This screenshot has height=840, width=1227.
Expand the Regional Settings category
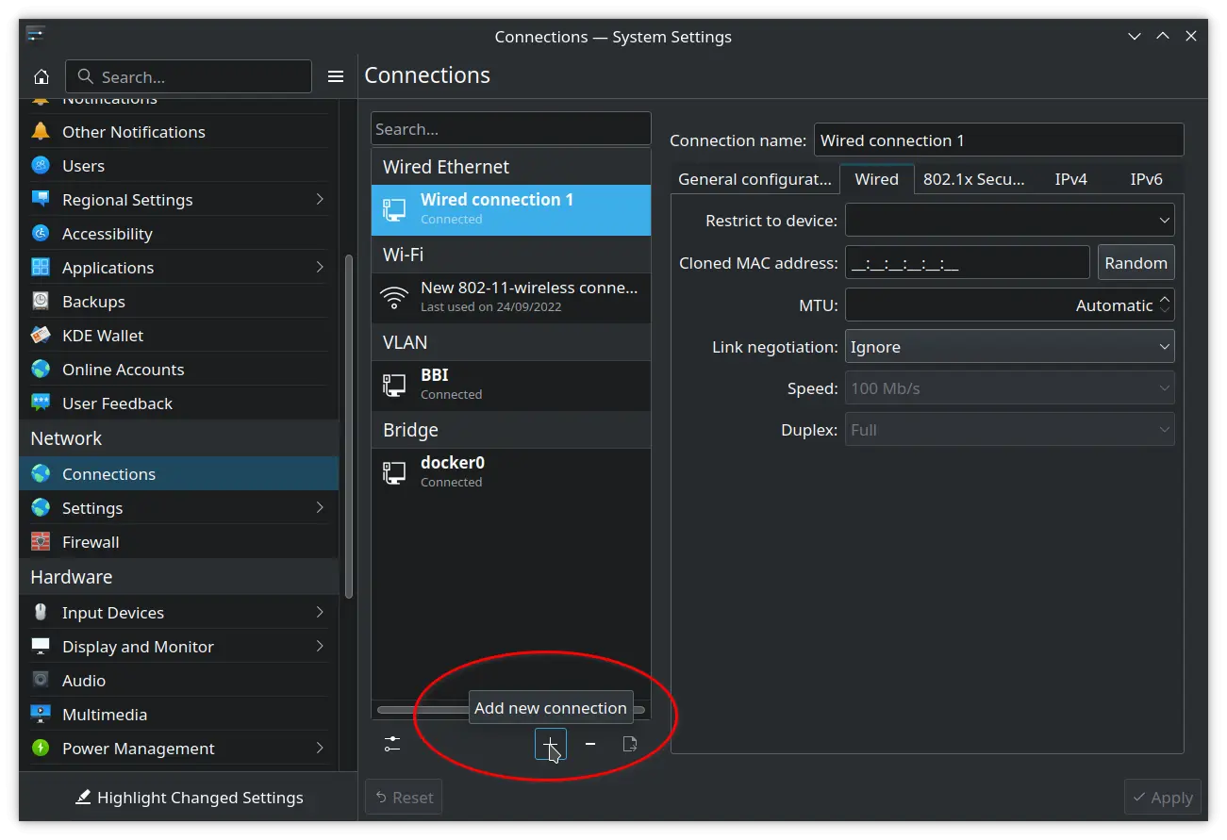click(320, 200)
